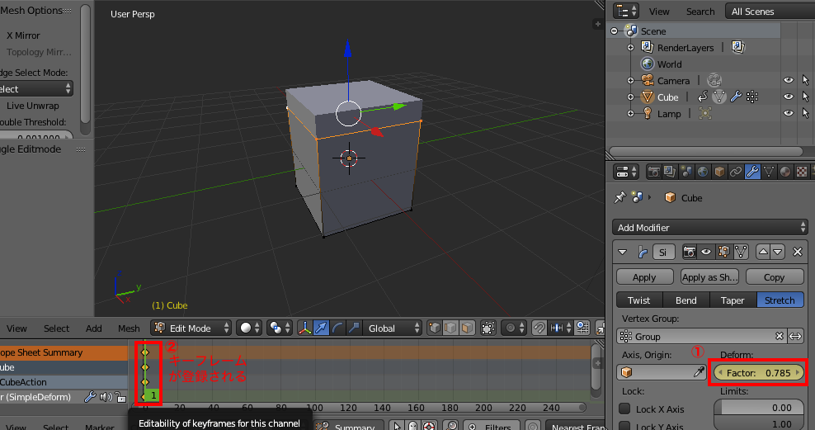Select the rotate manipulator arc icon
Image resolution: width=815 pixels, height=430 pixels.
[x=337, y=328]
